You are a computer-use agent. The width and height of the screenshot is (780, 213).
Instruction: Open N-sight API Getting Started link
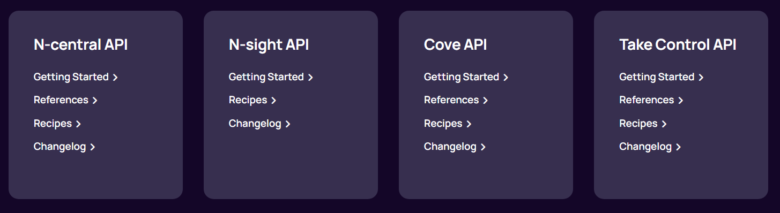[271, 77]
